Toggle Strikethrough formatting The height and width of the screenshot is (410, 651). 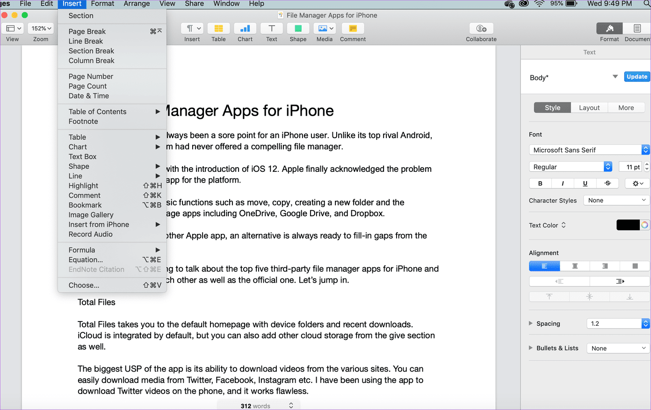coord(608,183)
